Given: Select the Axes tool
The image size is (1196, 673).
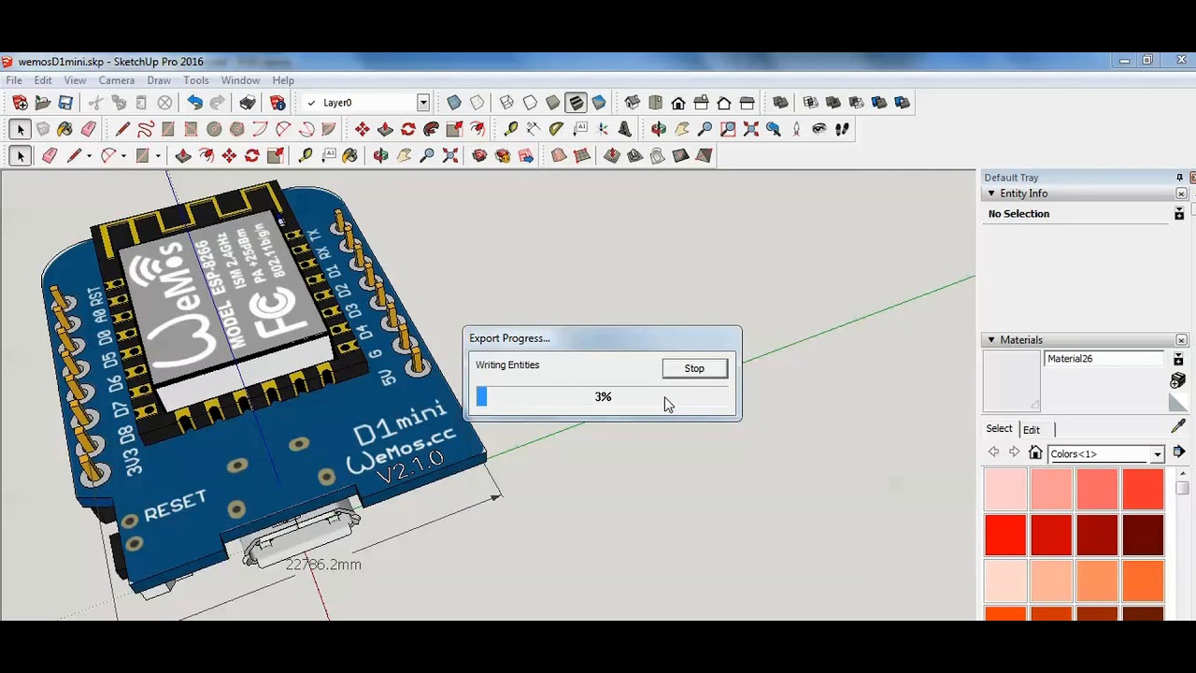Looking at the screenshot, I should pyautogui.click(x=603, y=129).
